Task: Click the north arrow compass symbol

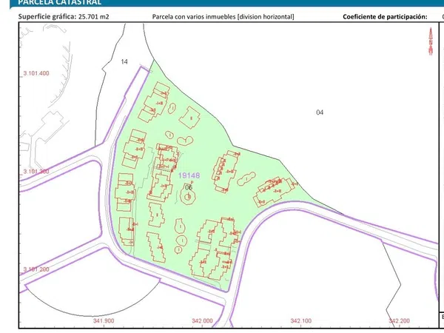Action: click(x=431, y=41)
